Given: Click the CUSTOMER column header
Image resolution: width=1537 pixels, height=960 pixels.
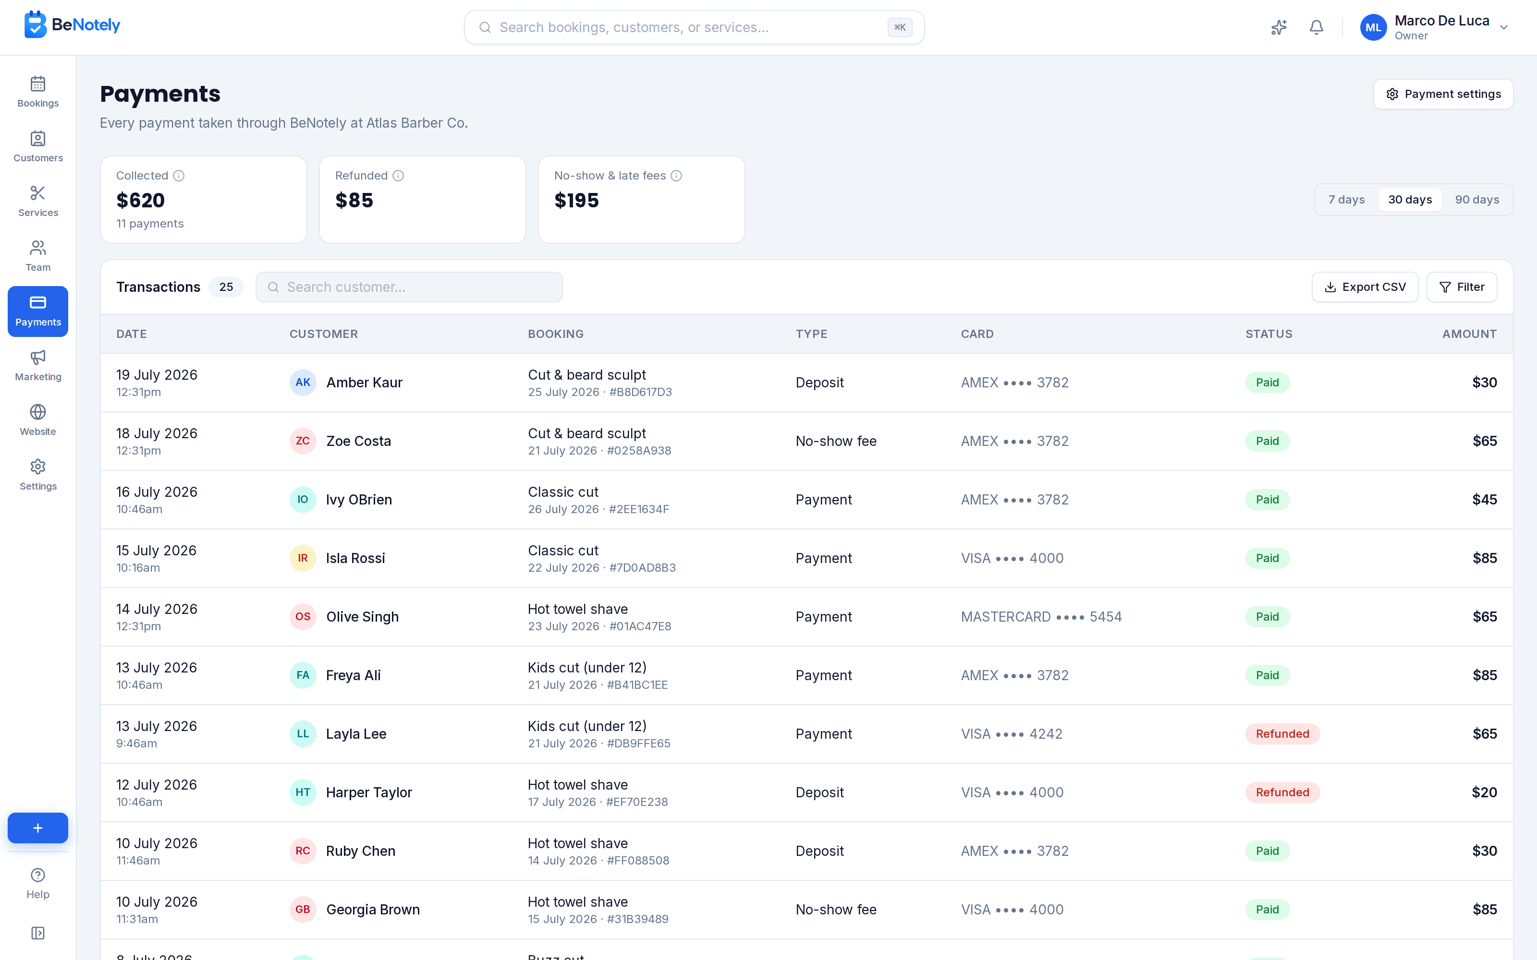Looking at the screenshot, I should [x=324, y=334].
